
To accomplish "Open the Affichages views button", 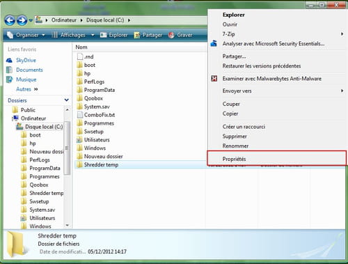I will click(x=68, y=35).
